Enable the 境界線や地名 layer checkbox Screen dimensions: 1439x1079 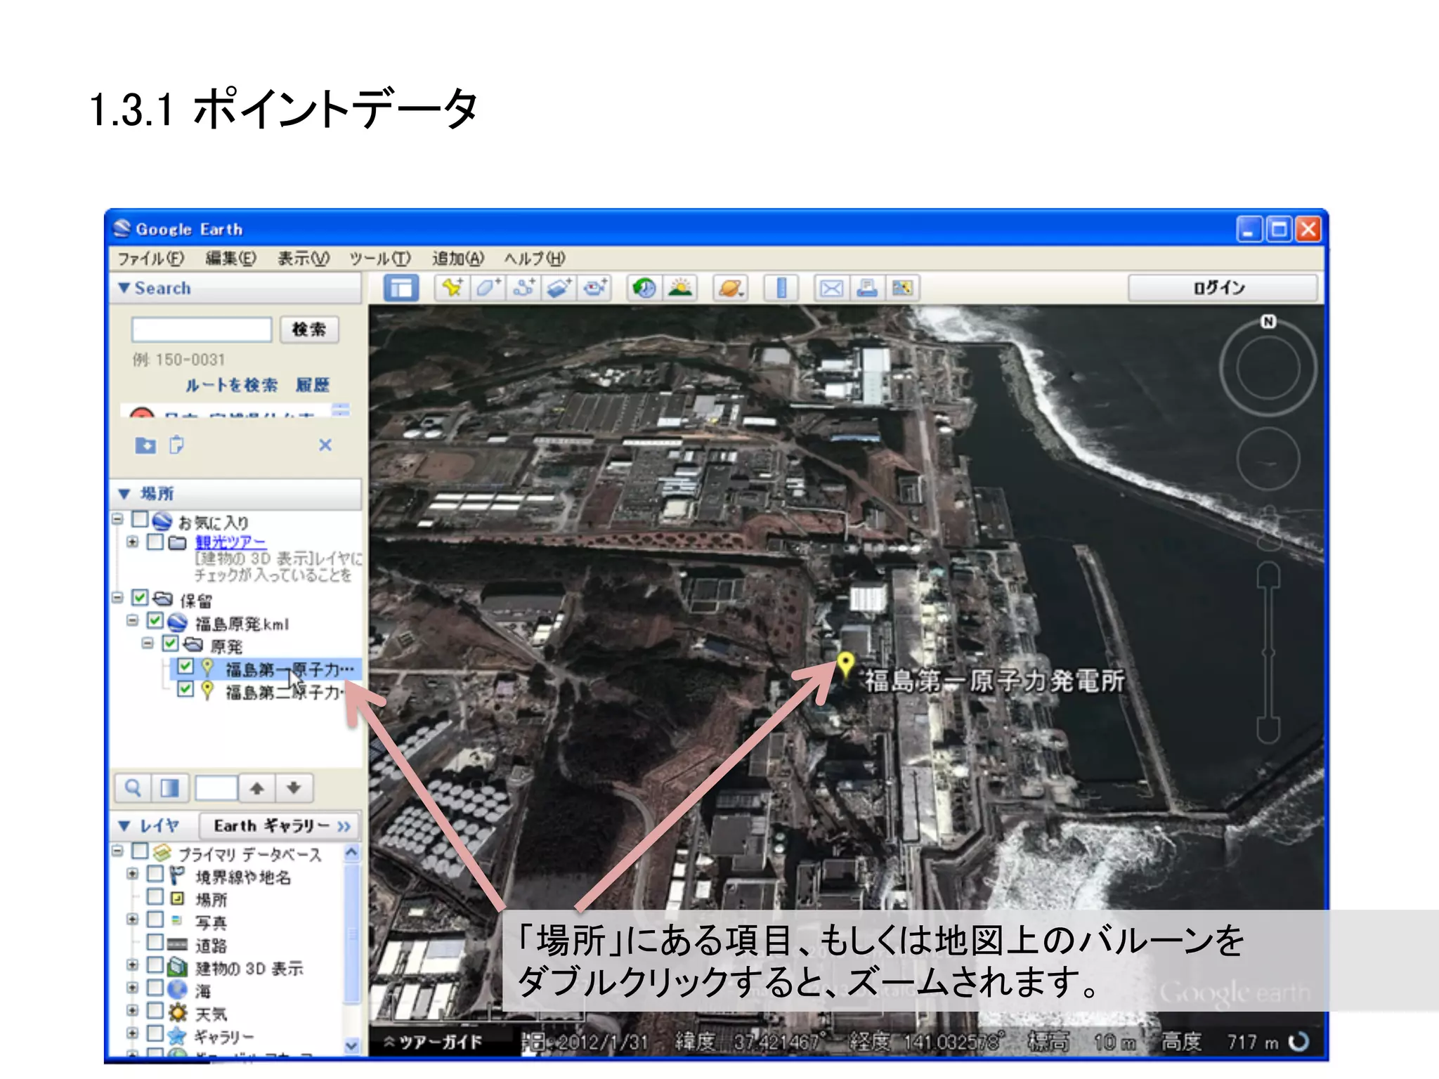coord(155,875)
